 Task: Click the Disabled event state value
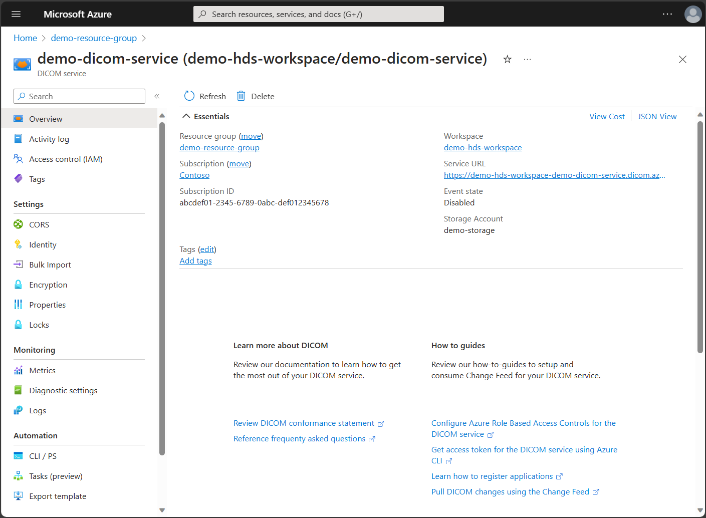tap(459, 203)
